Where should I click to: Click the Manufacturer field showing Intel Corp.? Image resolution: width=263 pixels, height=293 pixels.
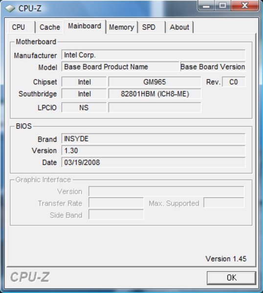(153, 55)
